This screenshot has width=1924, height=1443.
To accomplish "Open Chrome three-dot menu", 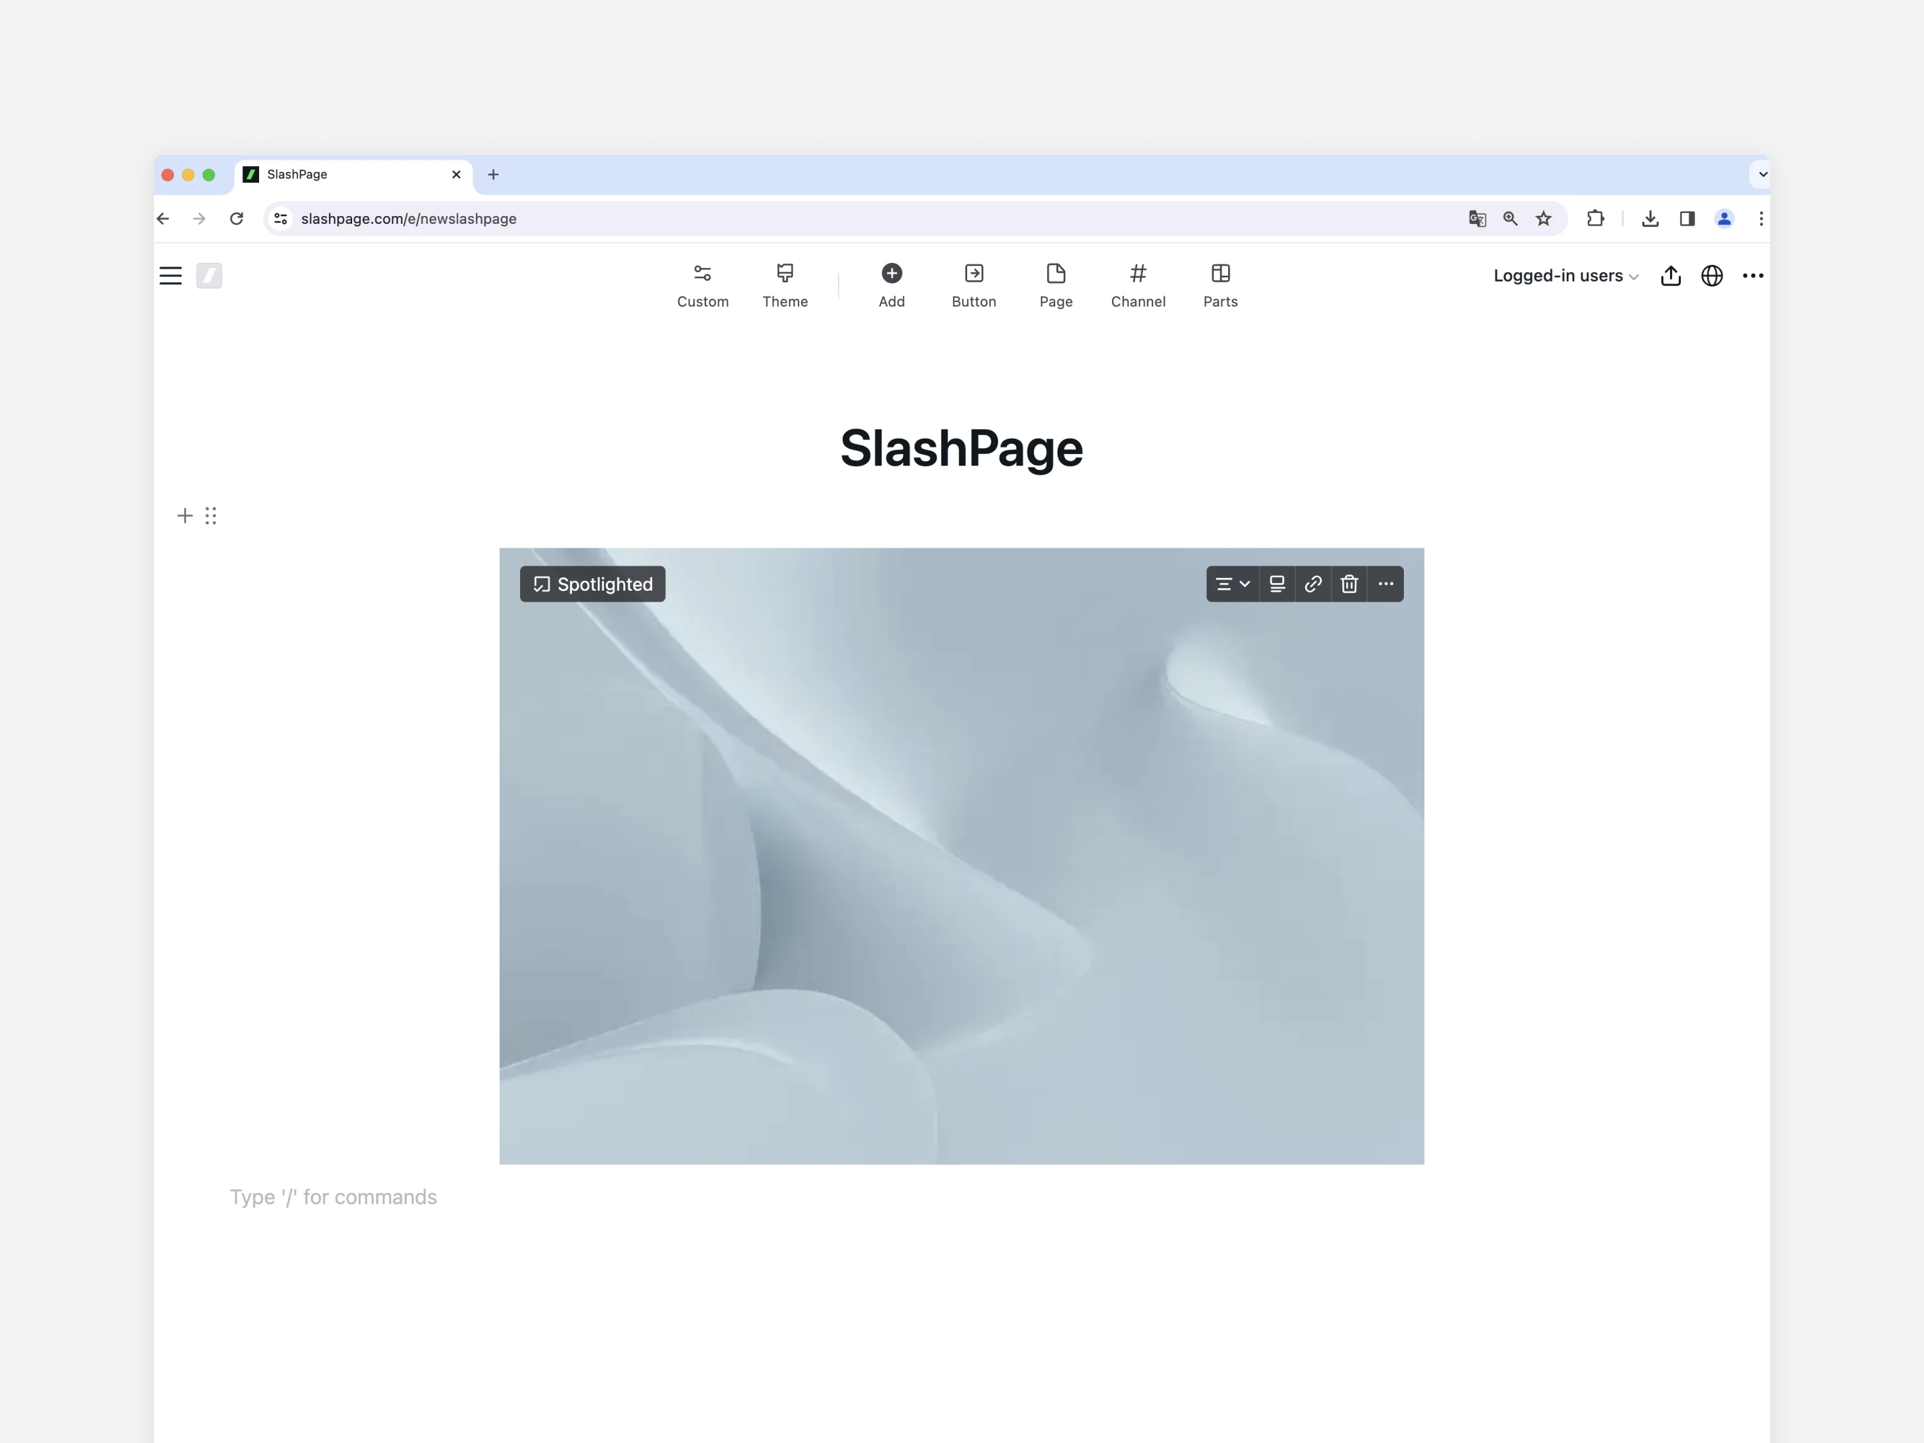I will [x=1760, y=218].
